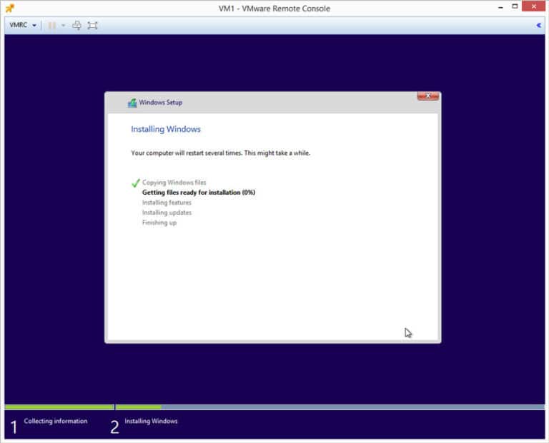The height and width of the screenshot is (443, 549).
Task: Maximize the VMware Remote Console window
Action: point(515,6)
